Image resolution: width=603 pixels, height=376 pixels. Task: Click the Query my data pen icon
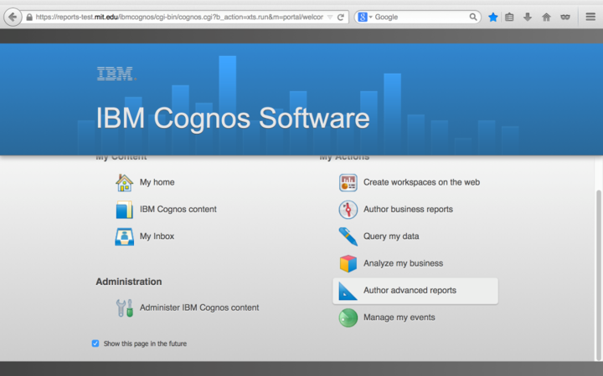[348, 236]
